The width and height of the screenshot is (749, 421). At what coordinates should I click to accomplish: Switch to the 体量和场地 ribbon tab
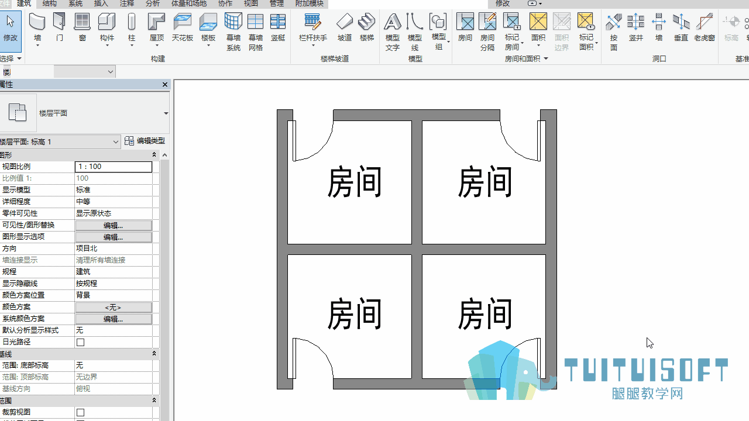[188, 4]
